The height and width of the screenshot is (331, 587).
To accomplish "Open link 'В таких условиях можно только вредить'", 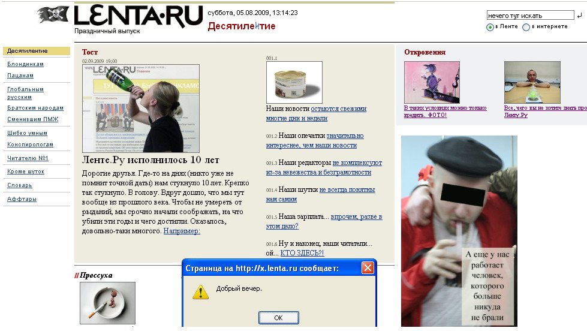I will (445, 111).
